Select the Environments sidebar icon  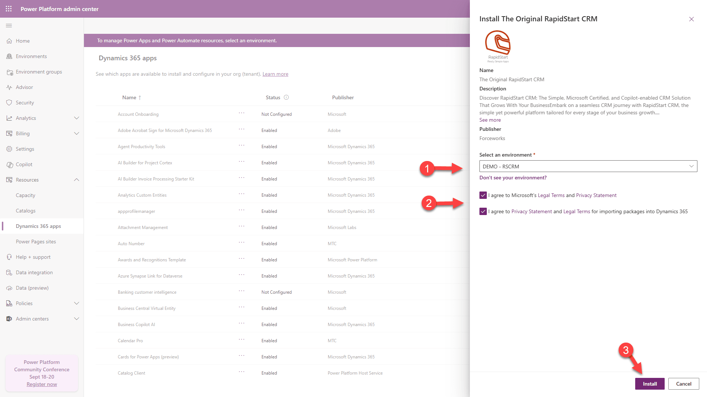click(x=10, y=56)
